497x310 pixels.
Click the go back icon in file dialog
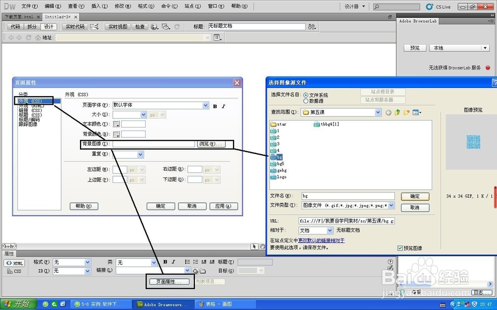coord(388,113)
